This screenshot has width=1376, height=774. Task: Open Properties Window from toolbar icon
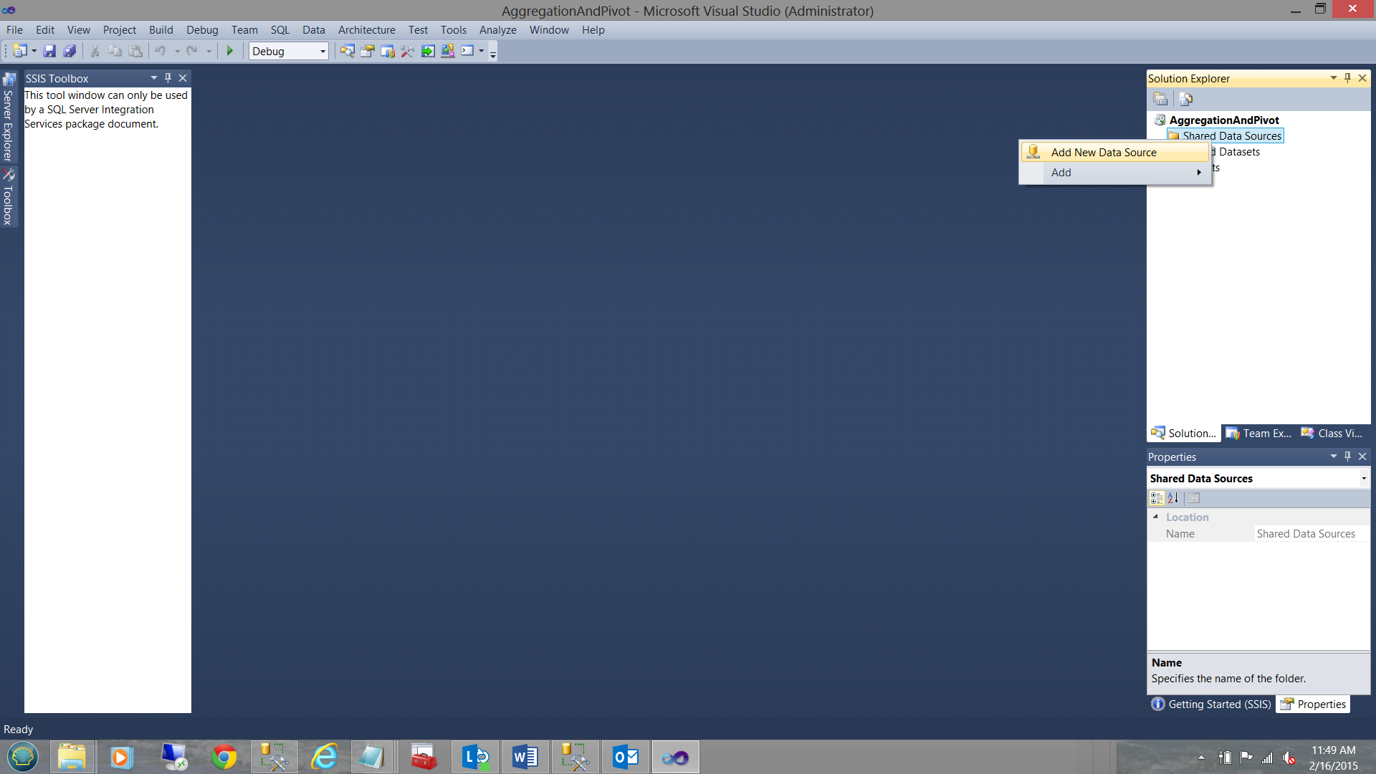368,51
